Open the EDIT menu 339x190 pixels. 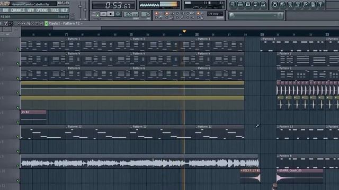pos(6,10)
